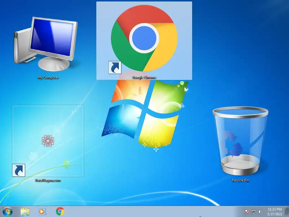
Task: Open the volume speaker tray icon
Action: pyautogui.click(x=260, y=212)
